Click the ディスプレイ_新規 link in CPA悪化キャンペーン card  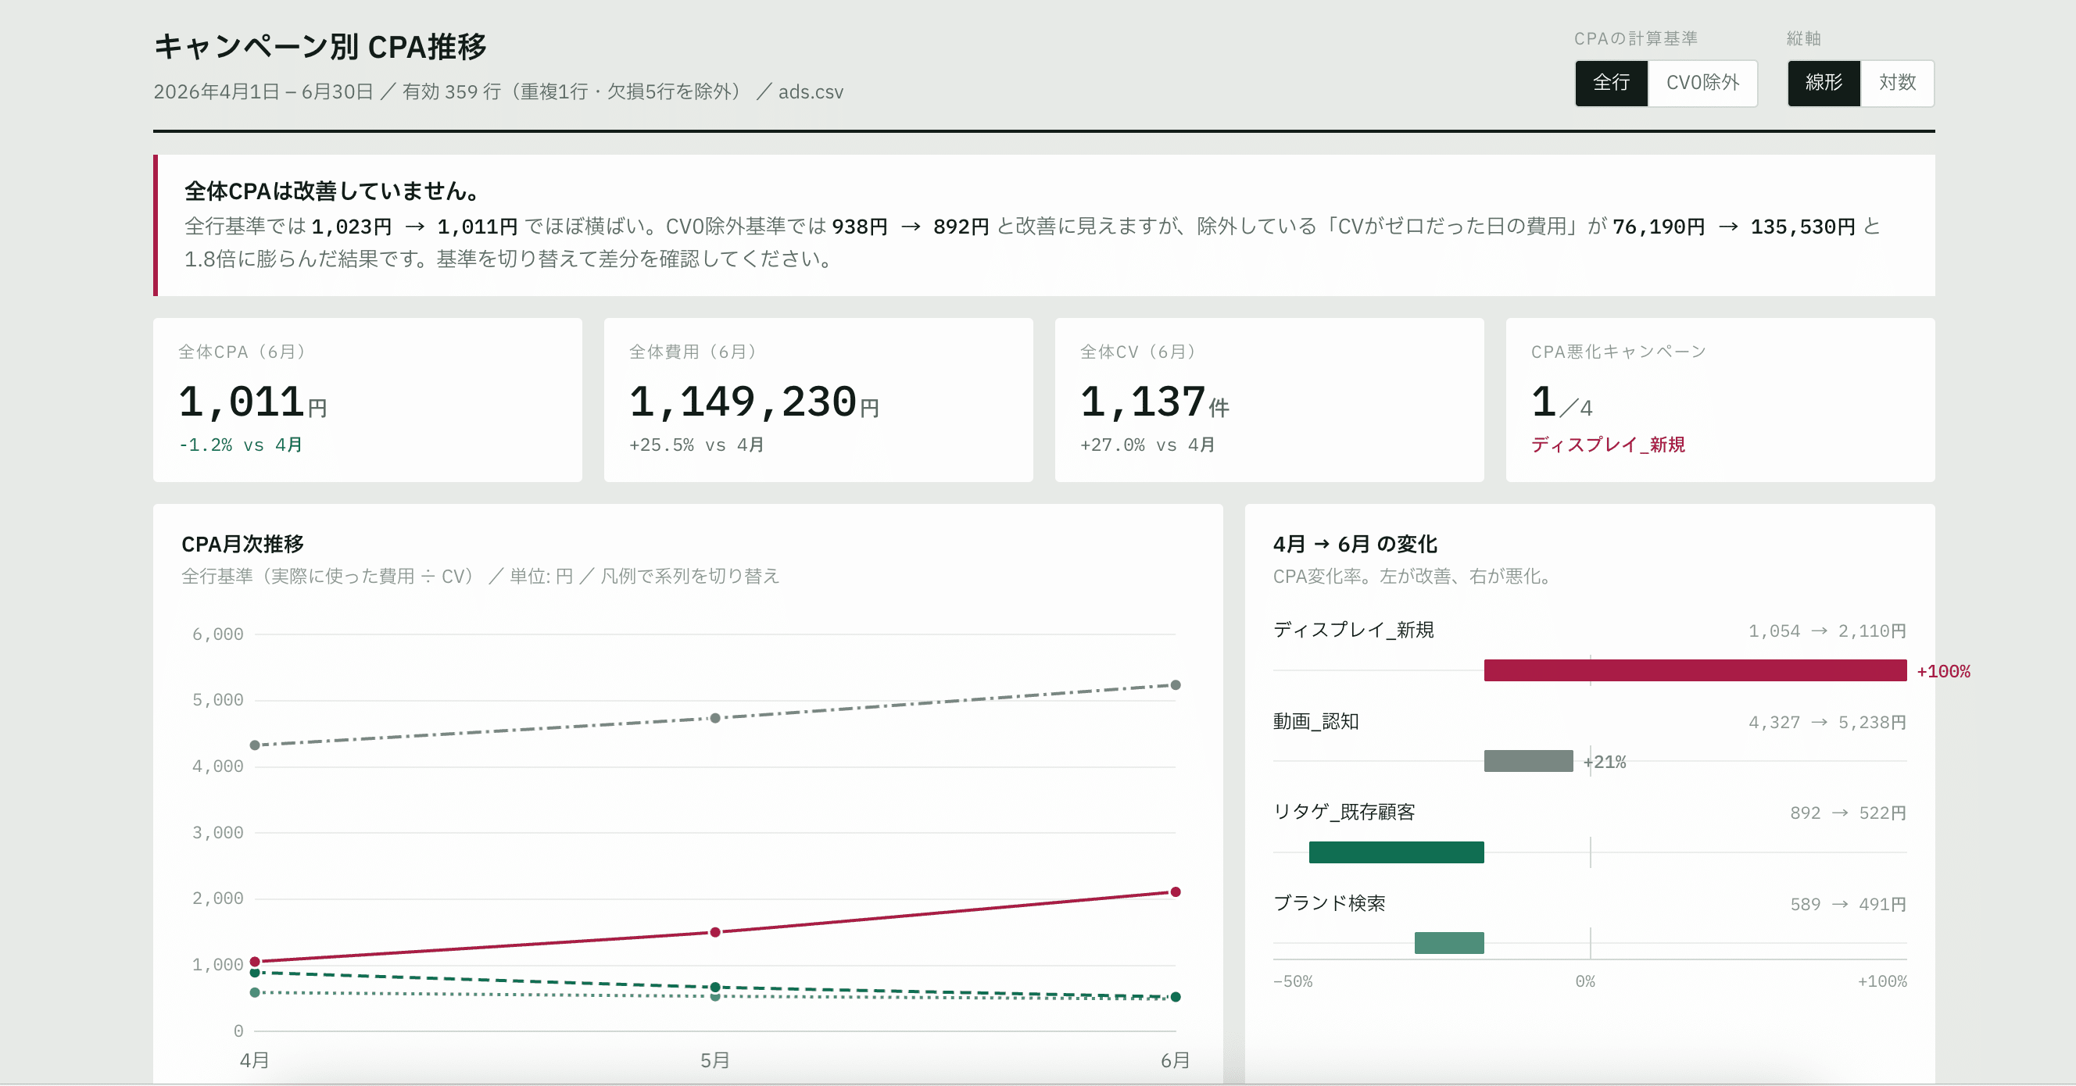(x=1608, y=445)
